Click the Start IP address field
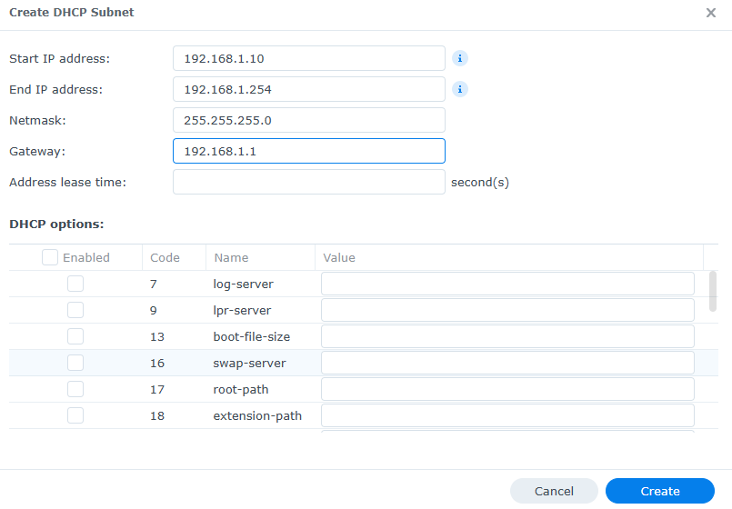 pos(308,58)
